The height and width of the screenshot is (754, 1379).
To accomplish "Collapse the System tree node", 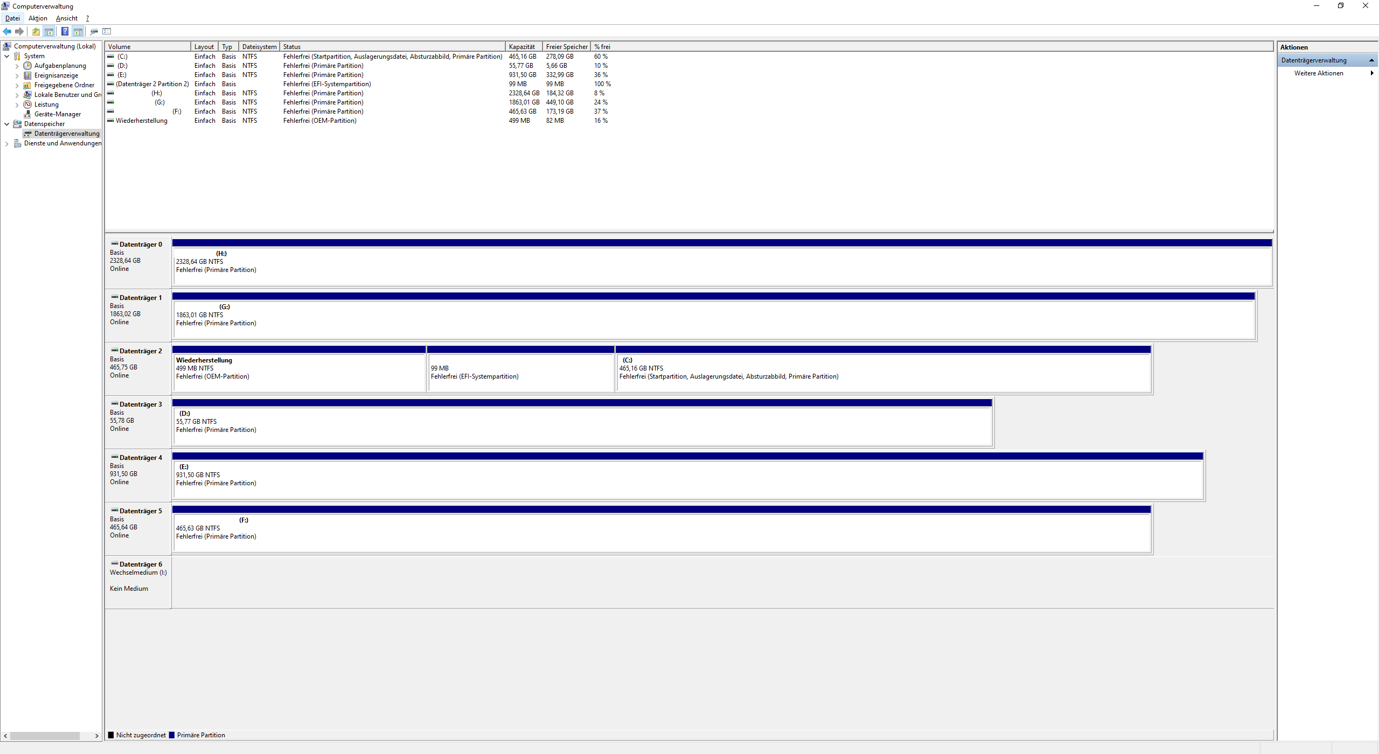I will click(6, 56).
